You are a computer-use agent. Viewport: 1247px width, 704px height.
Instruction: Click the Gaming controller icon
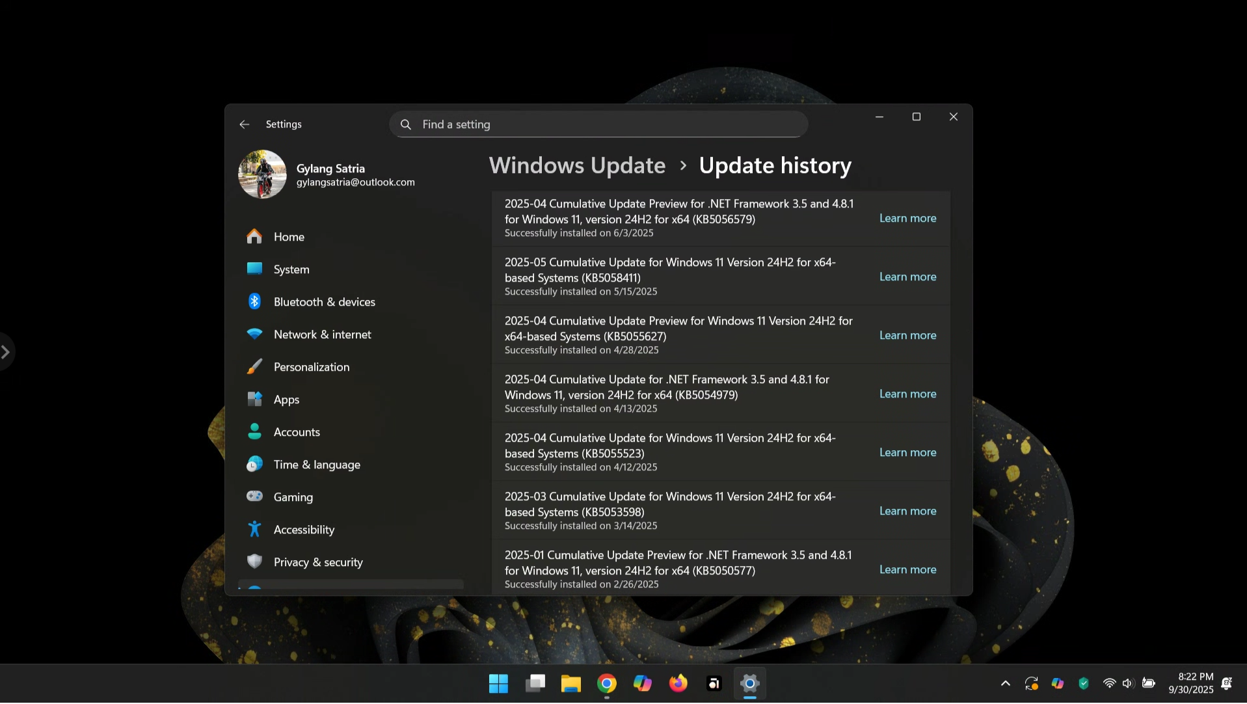pyautogui.click(x=254, y=496)
